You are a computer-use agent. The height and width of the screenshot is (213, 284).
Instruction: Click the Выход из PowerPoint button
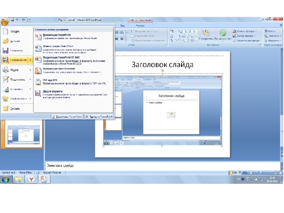[x=99, y=117]
